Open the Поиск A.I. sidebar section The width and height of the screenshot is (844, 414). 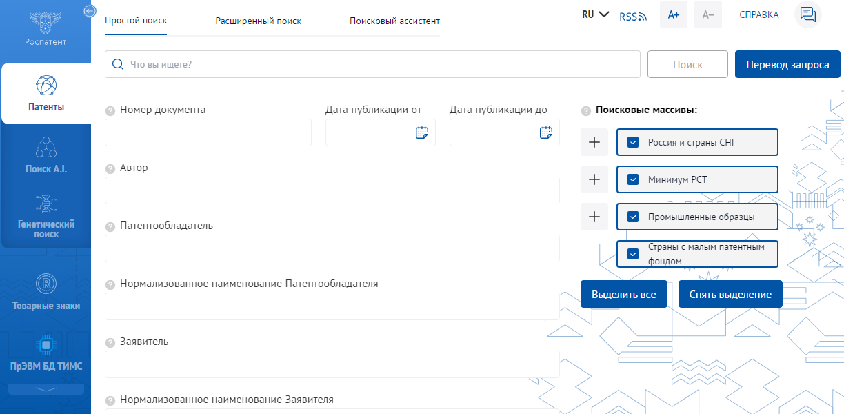(46, 155)
